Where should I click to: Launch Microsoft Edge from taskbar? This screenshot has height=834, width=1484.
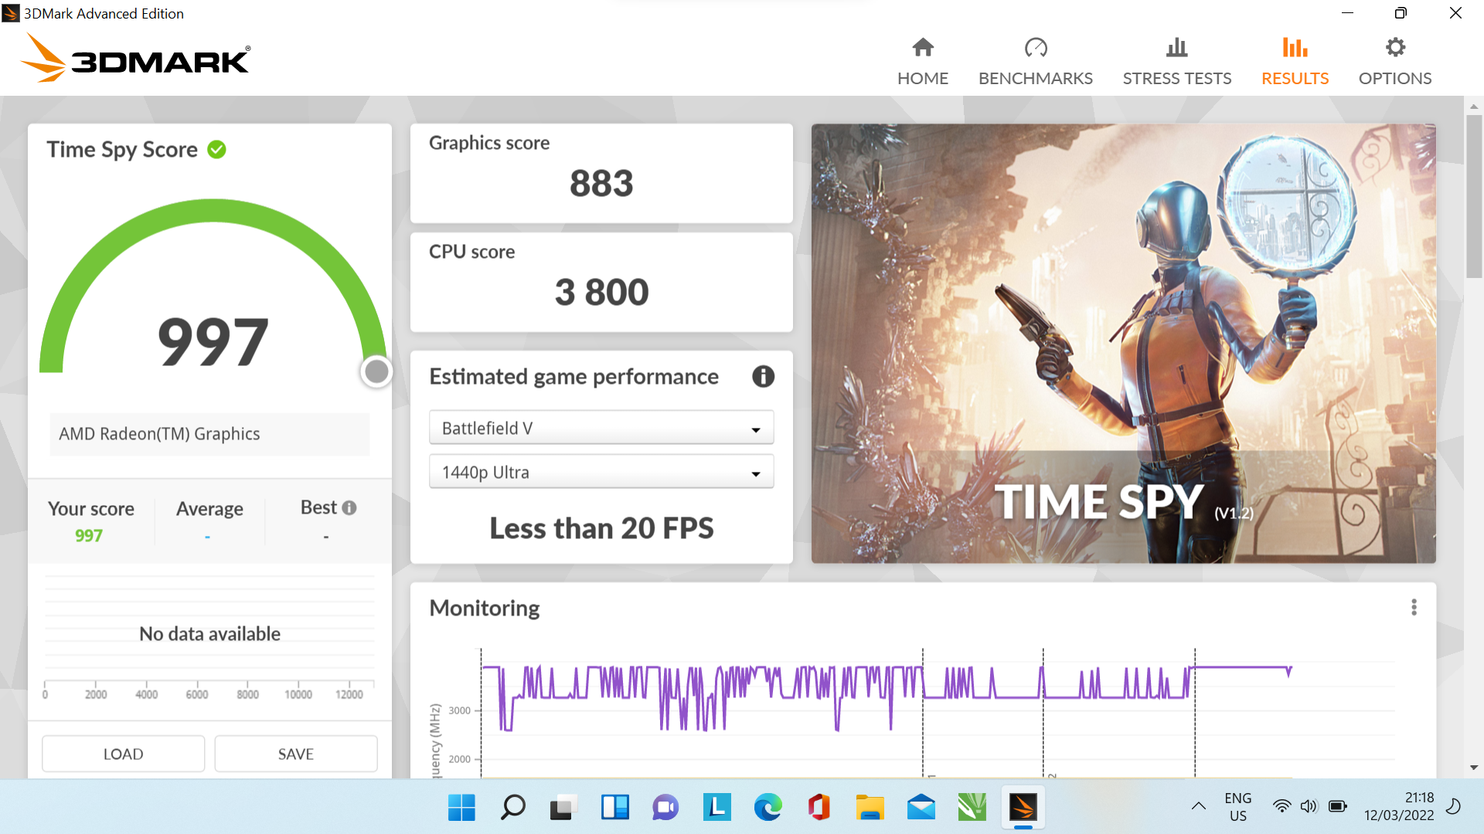pos(768,808)
